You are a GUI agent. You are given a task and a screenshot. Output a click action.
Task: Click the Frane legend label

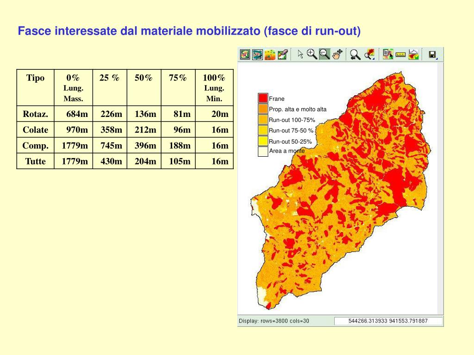pos(277,99)
